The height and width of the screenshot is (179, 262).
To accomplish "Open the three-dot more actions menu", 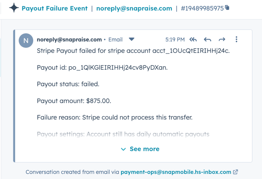I will (x=236, y=39).
